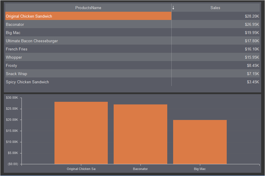Image resolution: width=265 pixels, height=176 pixels.
Task: Sort by the ProductsName column header
Action: tap(88, 8)
